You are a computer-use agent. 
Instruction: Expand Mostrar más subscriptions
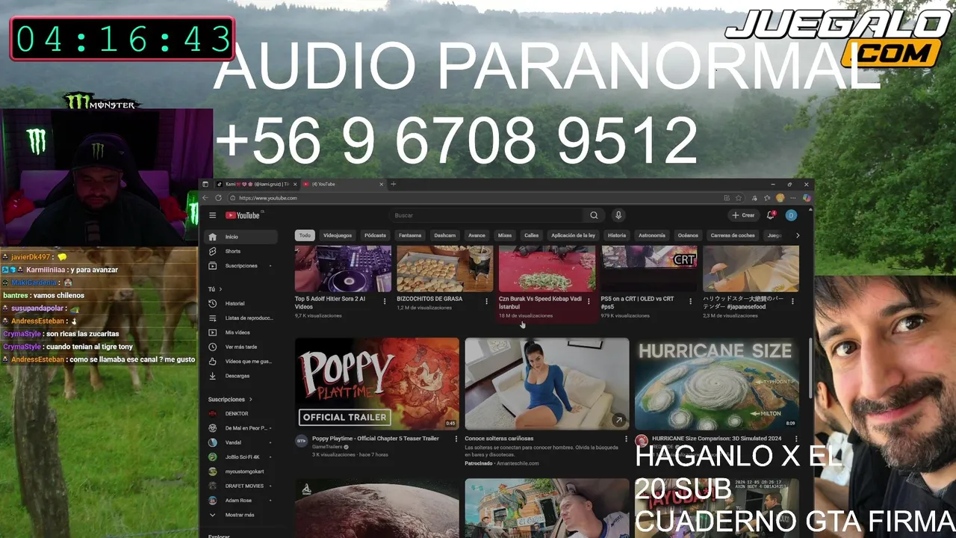coord(240,515)
